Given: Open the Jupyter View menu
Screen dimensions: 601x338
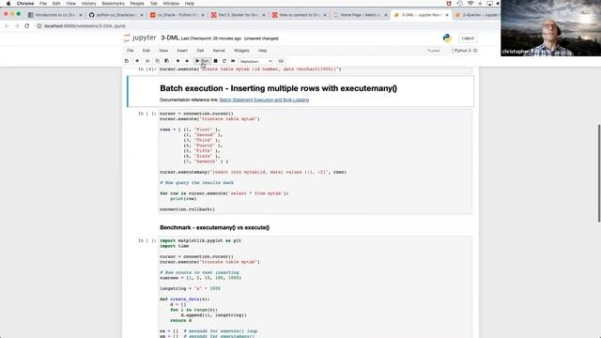Looking at the screenshot, I should tap(163, 51).
